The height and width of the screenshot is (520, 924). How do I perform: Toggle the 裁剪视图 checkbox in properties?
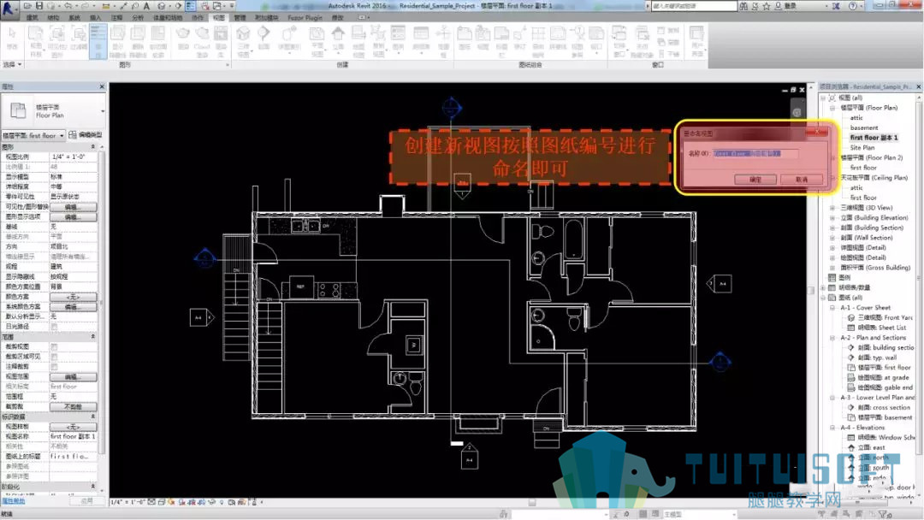[x=54, y=347]
